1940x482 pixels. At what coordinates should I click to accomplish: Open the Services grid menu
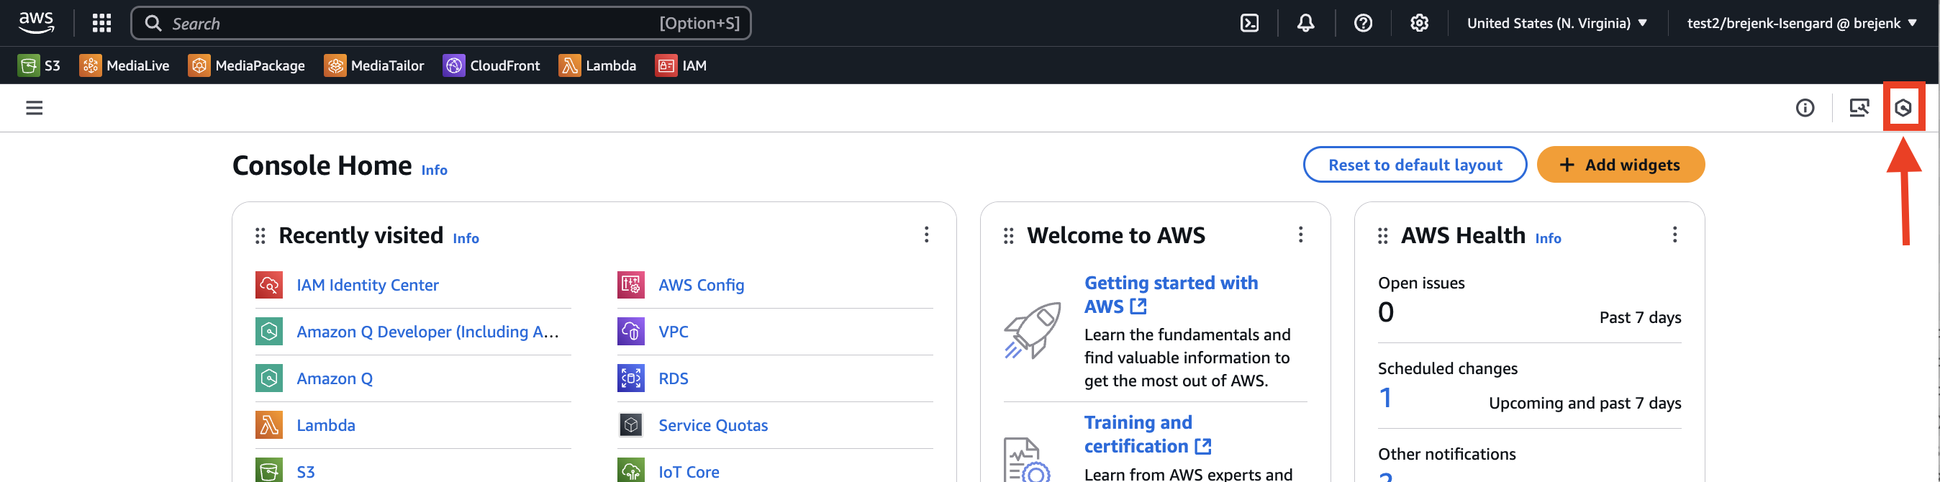pos(101,23)
